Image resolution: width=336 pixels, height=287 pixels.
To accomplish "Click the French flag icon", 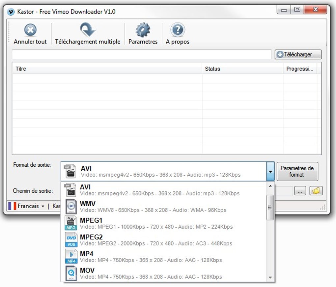I will pyautogui.click(x=12, y=206).
